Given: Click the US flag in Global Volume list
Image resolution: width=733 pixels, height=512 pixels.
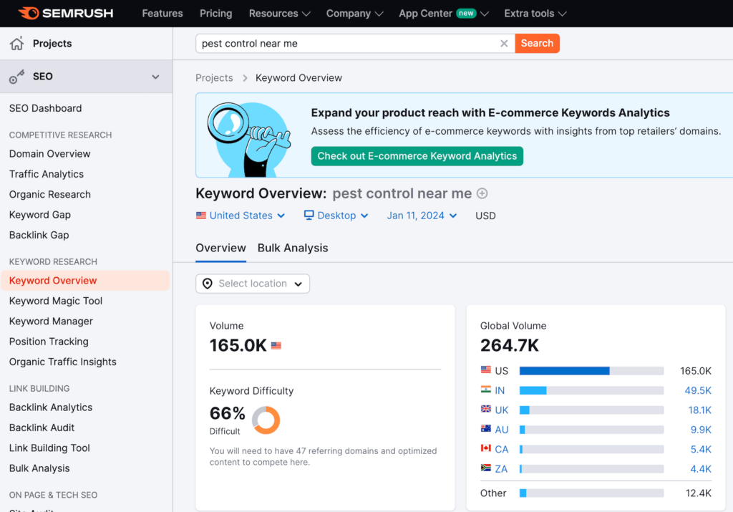Looking at the screenshot, I should [x=486, y=369].
